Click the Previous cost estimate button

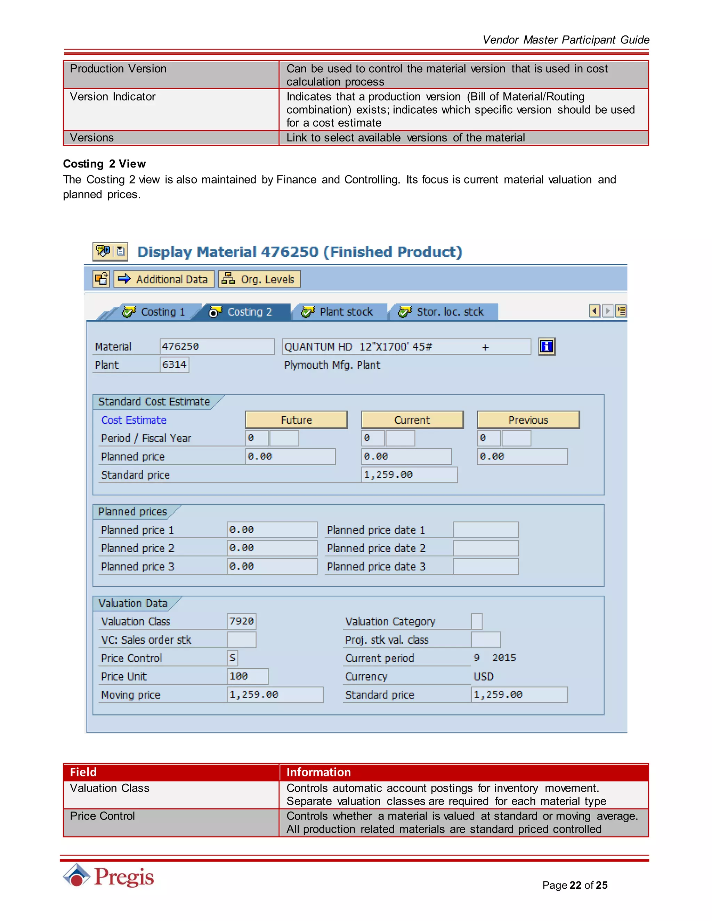[528, 419]
